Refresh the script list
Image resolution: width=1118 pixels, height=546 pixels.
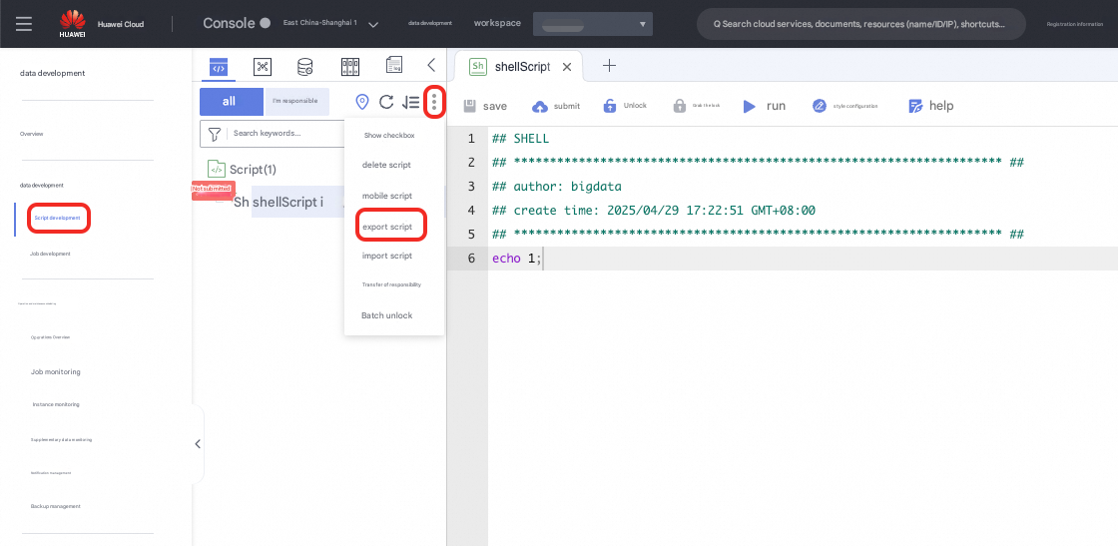[385, 102]
